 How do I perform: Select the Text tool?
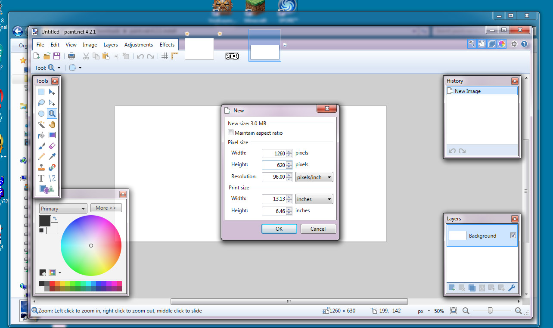click(41, 178)
